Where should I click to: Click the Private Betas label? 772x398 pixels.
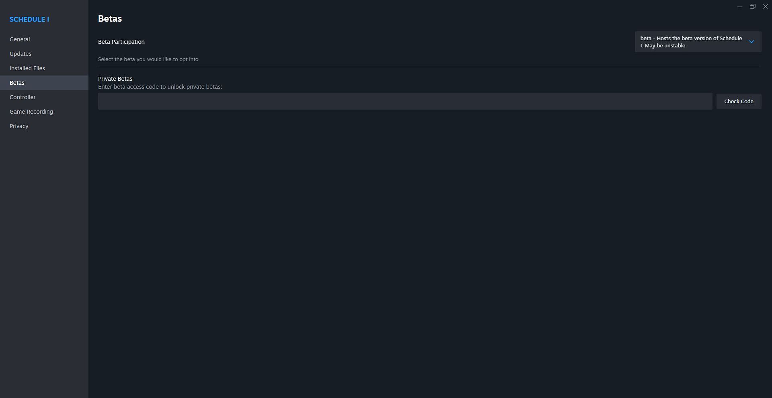[115, 79]
